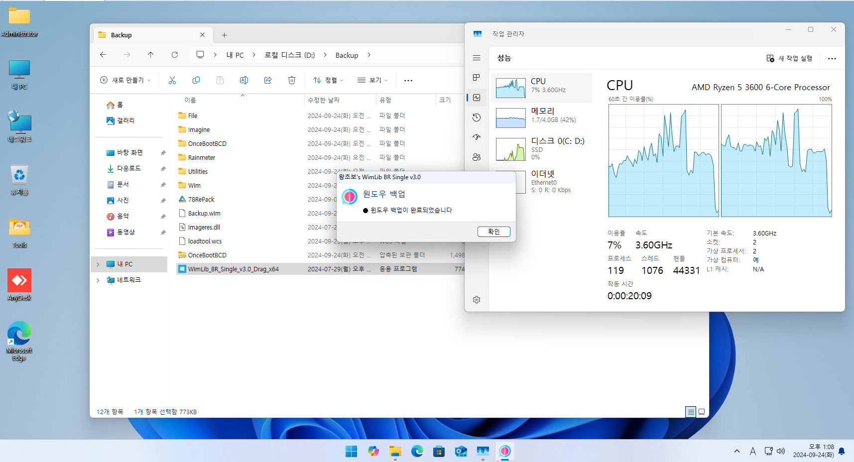Viewport: 854px width, 462px height.
Task: Select WimLib_BR_Single_v3.0_Drag_x64 file
Action: 321,269
